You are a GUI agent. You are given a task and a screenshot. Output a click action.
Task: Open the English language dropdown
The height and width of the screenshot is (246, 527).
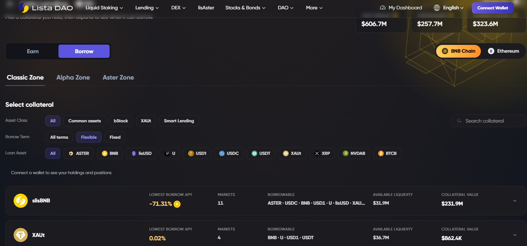(453, 8)
